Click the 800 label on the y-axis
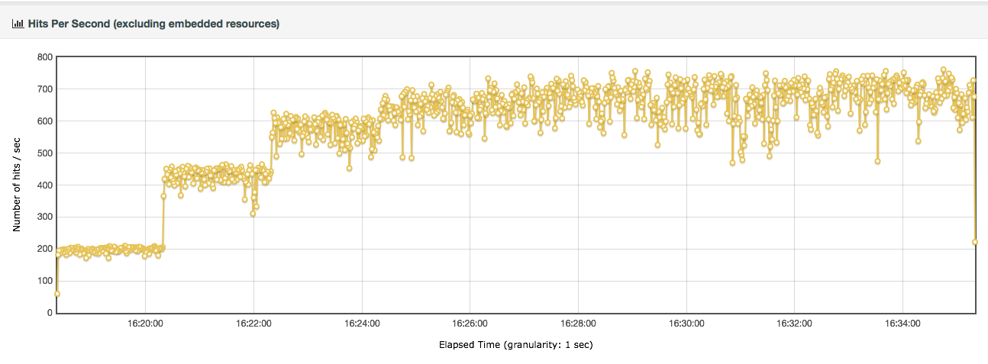This screenshot has height=364, width=988. point(44,57)
